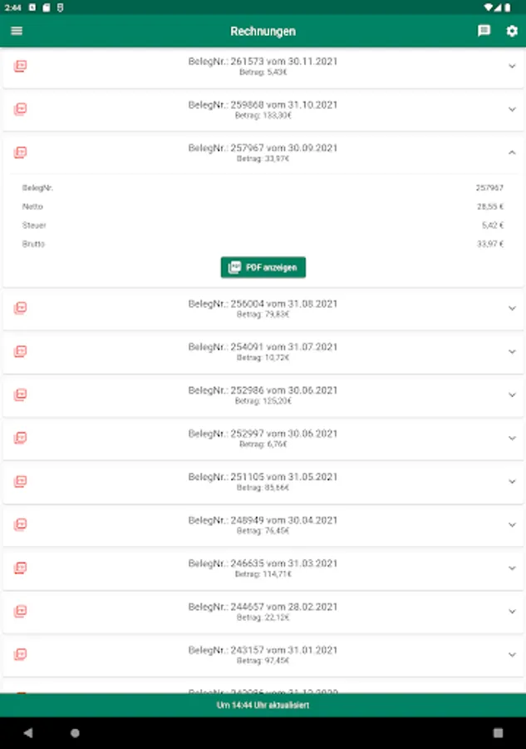Open the chat messages icon
Screen dimensions: 526x749
tap(484, 32)
